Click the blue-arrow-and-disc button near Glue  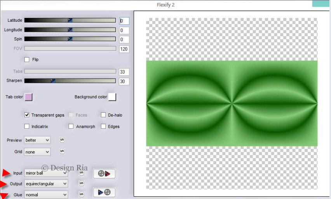104,192
